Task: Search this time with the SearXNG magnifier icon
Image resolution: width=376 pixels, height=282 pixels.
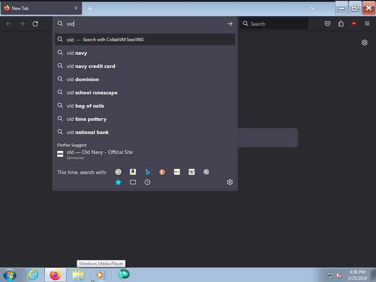Action: pyautogui.click(x=206, y=172)
